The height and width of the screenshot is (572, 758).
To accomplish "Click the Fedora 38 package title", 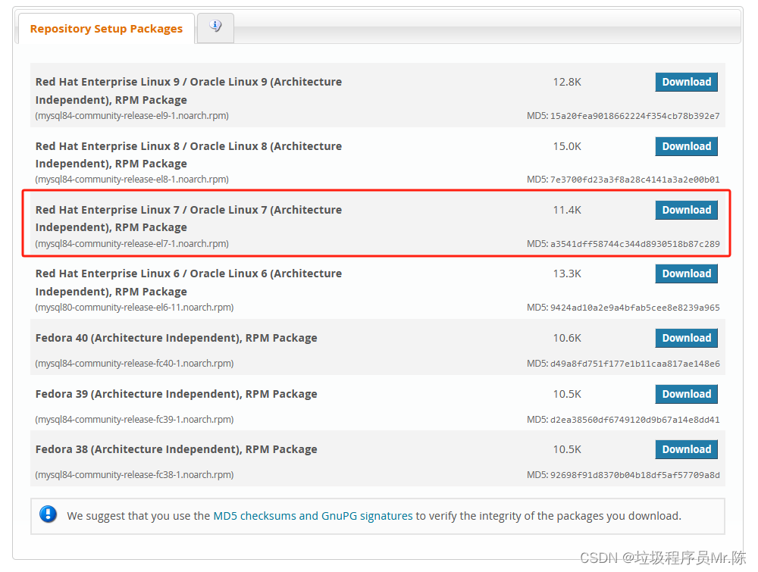I will click(x=176, y=450).
